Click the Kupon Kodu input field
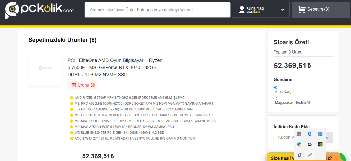This screenshot has height=161, width=351. coord(284,137)
